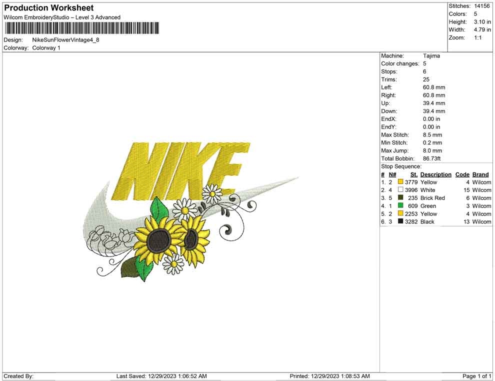The image size is (495, 381).
Task: Click the 'Color changes:' label
Action: pos(400,64)
